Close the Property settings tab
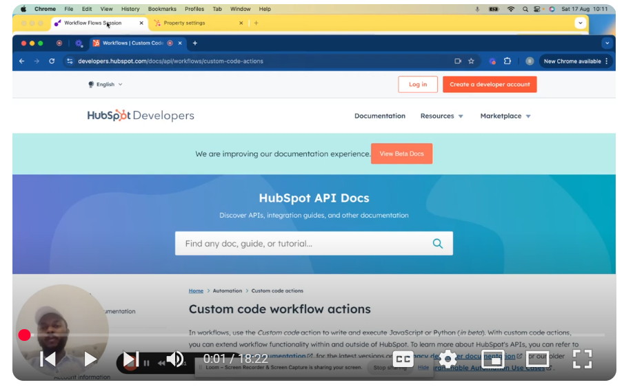624x387 pixels. point(241,23)
